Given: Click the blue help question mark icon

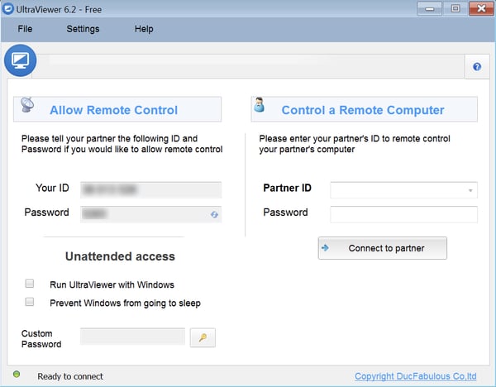Looking at the screenshot, I should point(477,67).
